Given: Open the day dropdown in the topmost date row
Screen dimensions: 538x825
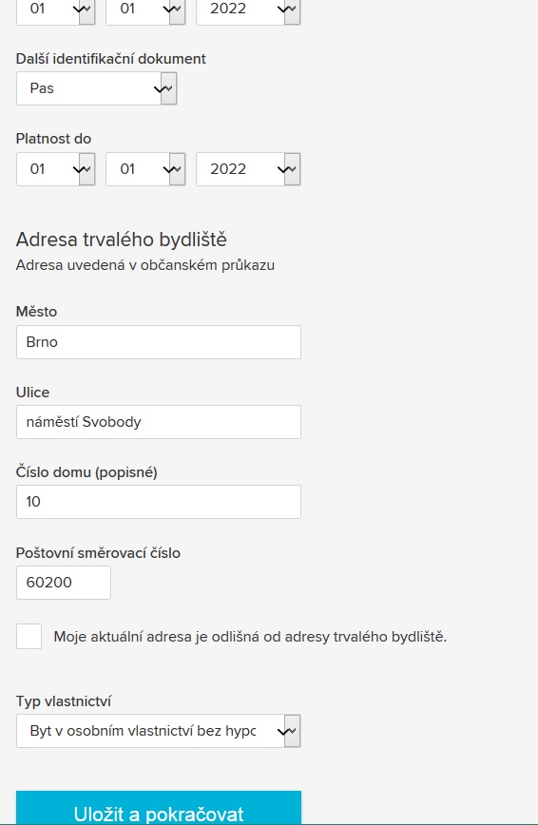Looking at the screenshot, I should point(56,10).
